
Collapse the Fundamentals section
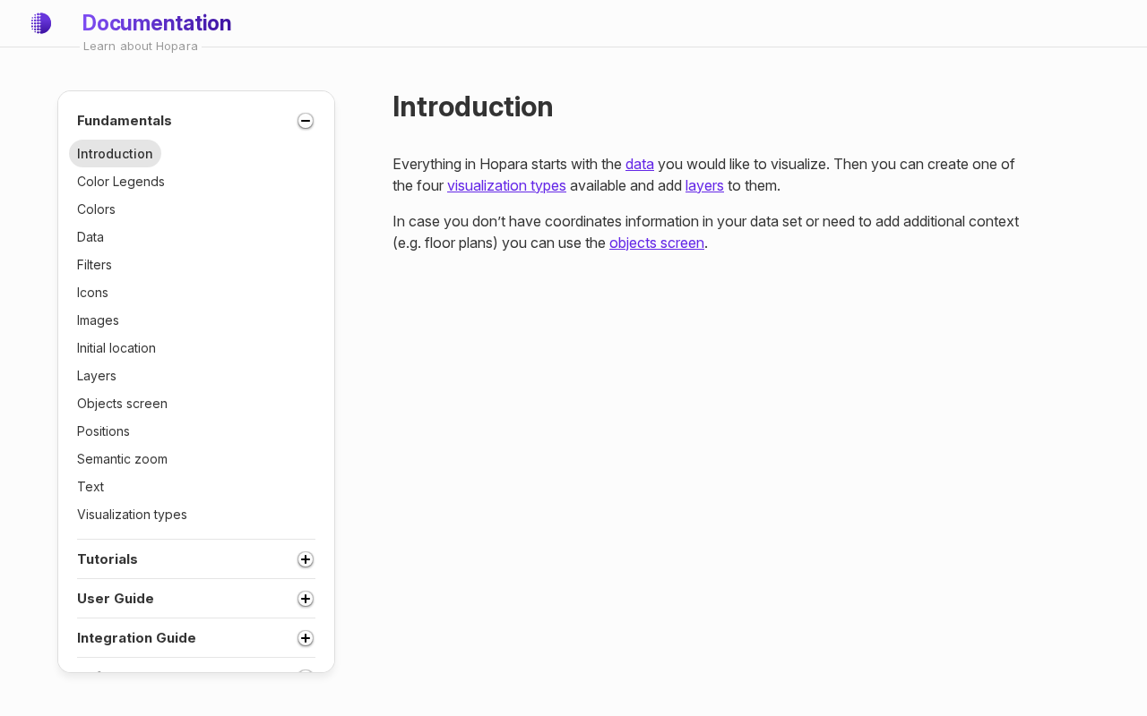[306, 121]
